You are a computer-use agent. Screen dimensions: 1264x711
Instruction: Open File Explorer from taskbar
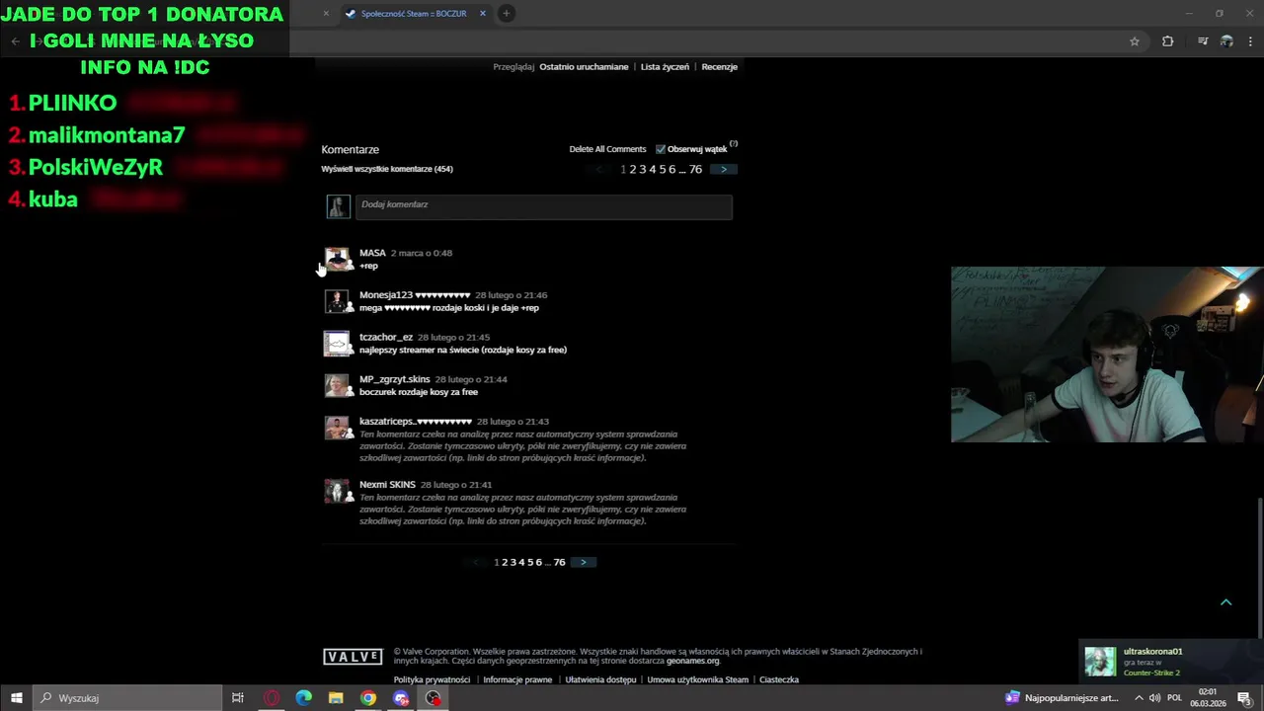pyautogui.click(x=336, y=698)
